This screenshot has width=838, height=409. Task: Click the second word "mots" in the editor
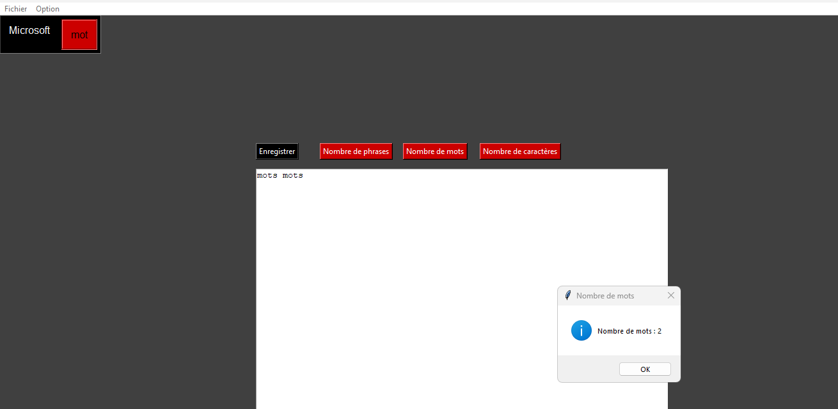[292, 175]
